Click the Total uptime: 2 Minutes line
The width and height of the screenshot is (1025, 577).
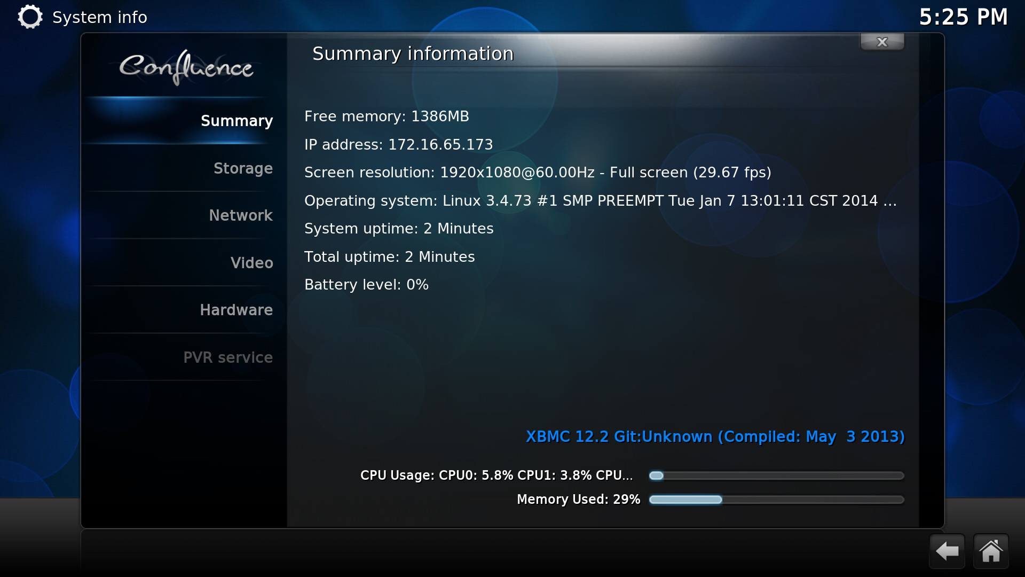pos(389,257)
